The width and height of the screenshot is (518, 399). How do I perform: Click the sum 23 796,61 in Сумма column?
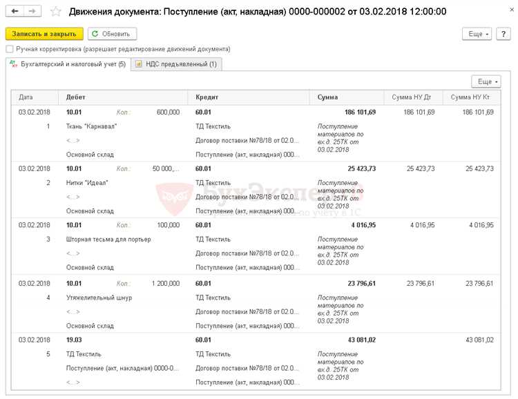(361, 284)
